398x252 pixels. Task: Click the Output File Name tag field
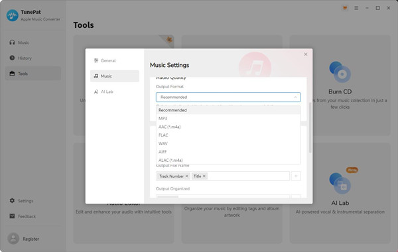(223, 176)
